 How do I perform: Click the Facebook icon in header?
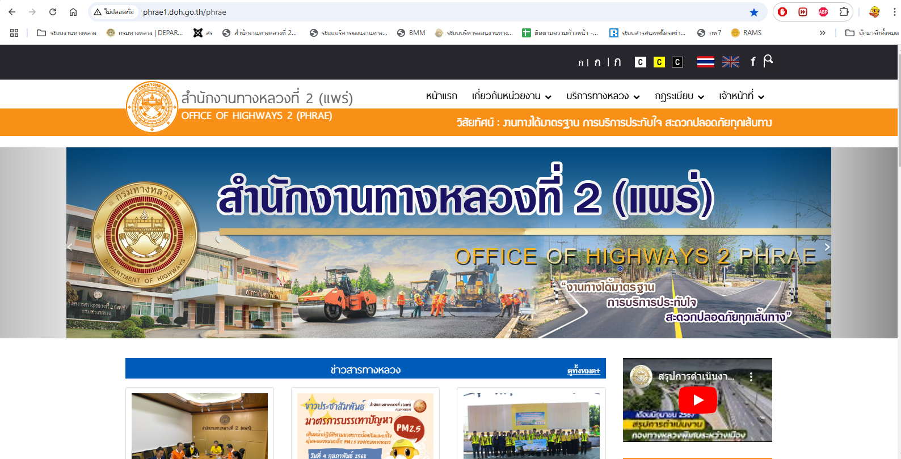[753, 62]
